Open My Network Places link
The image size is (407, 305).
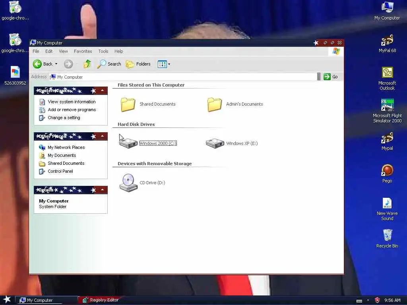[x=66, y=147]
